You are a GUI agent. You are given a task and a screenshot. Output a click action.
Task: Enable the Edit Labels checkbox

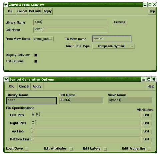(105, 149)
